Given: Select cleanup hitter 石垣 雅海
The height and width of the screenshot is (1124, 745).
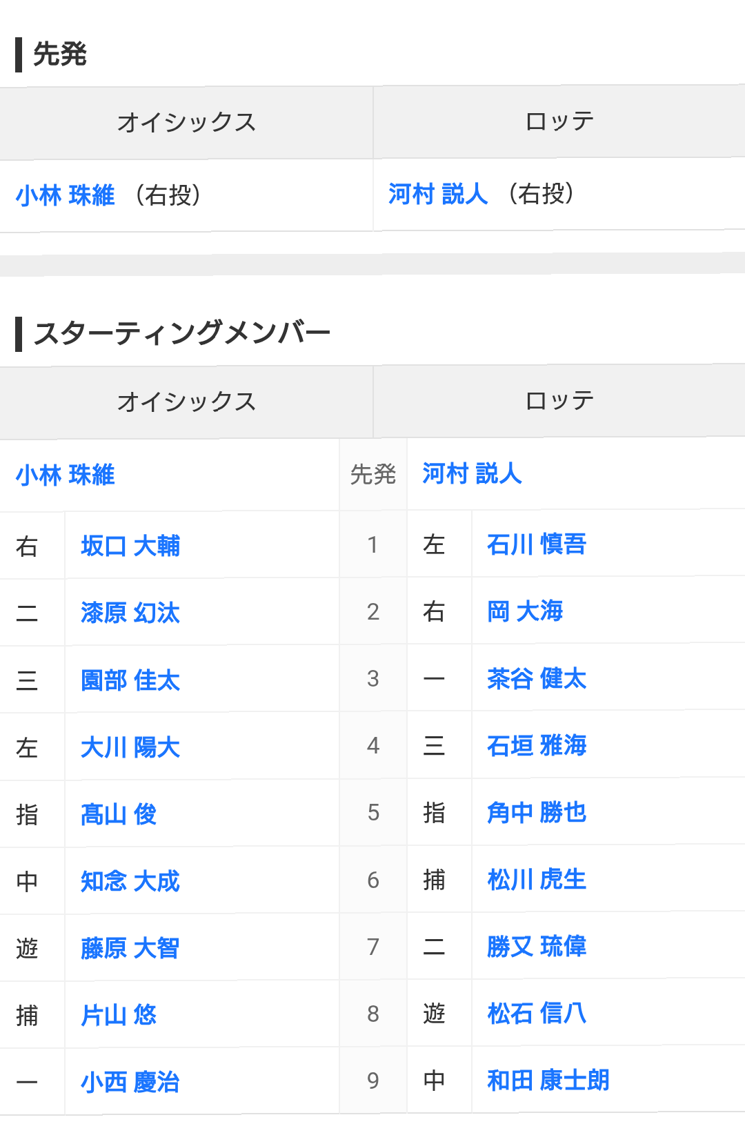Looking at the screenshot, I should pos(536,746).
